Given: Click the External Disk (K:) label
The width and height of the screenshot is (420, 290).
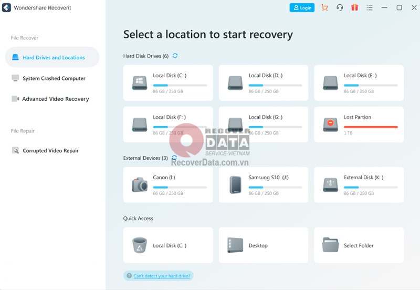Looking at the screenshot, I should pyautogui.click(x=363, y=178).
